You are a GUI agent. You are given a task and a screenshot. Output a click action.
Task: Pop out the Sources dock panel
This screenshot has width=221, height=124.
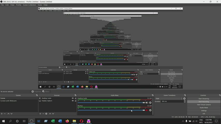tap(75, 95)
